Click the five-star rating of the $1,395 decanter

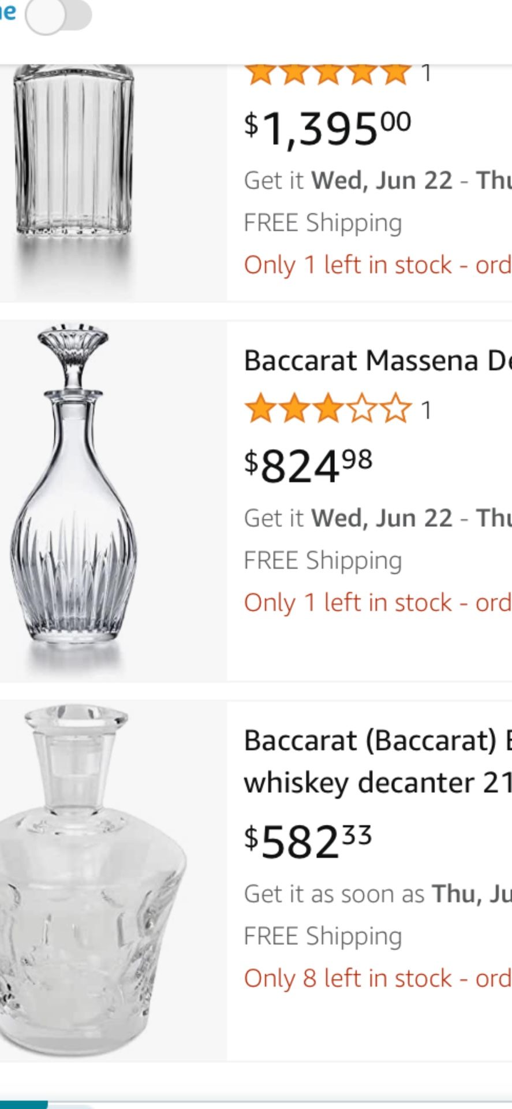click(x=328, y=74)
